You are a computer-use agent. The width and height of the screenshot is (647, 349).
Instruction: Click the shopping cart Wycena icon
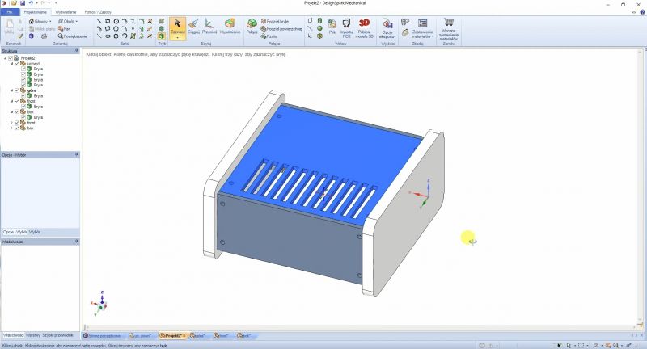[x=449, y=23]
